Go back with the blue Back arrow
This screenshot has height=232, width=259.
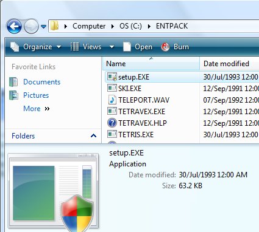(14, 26)
